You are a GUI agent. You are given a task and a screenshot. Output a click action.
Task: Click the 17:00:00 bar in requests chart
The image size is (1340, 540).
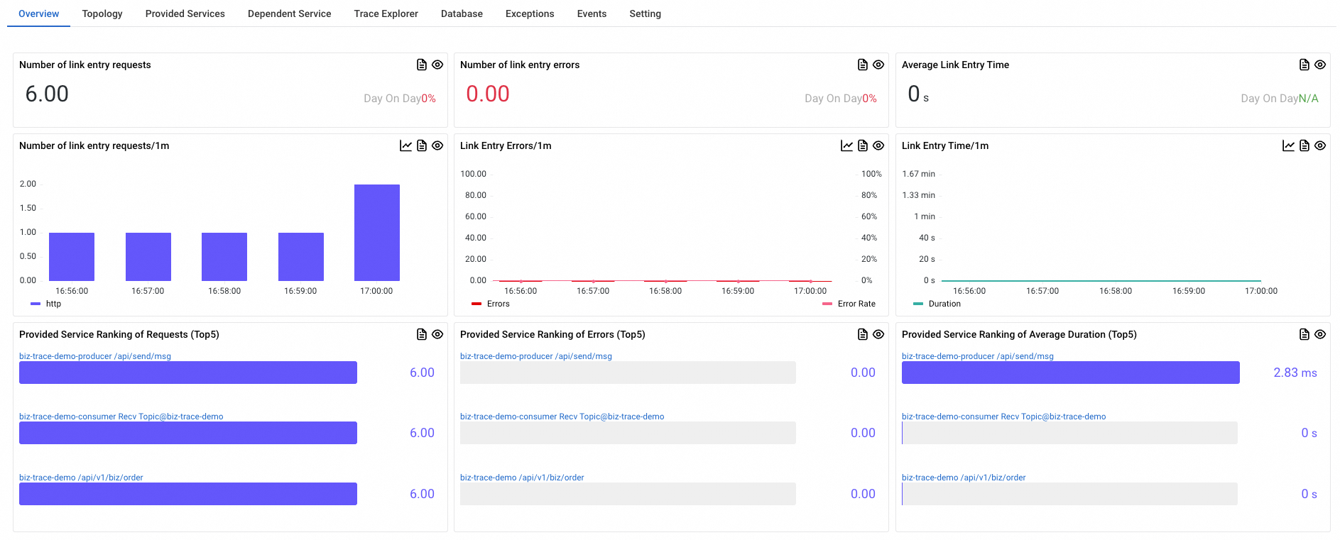click(377, 233)
